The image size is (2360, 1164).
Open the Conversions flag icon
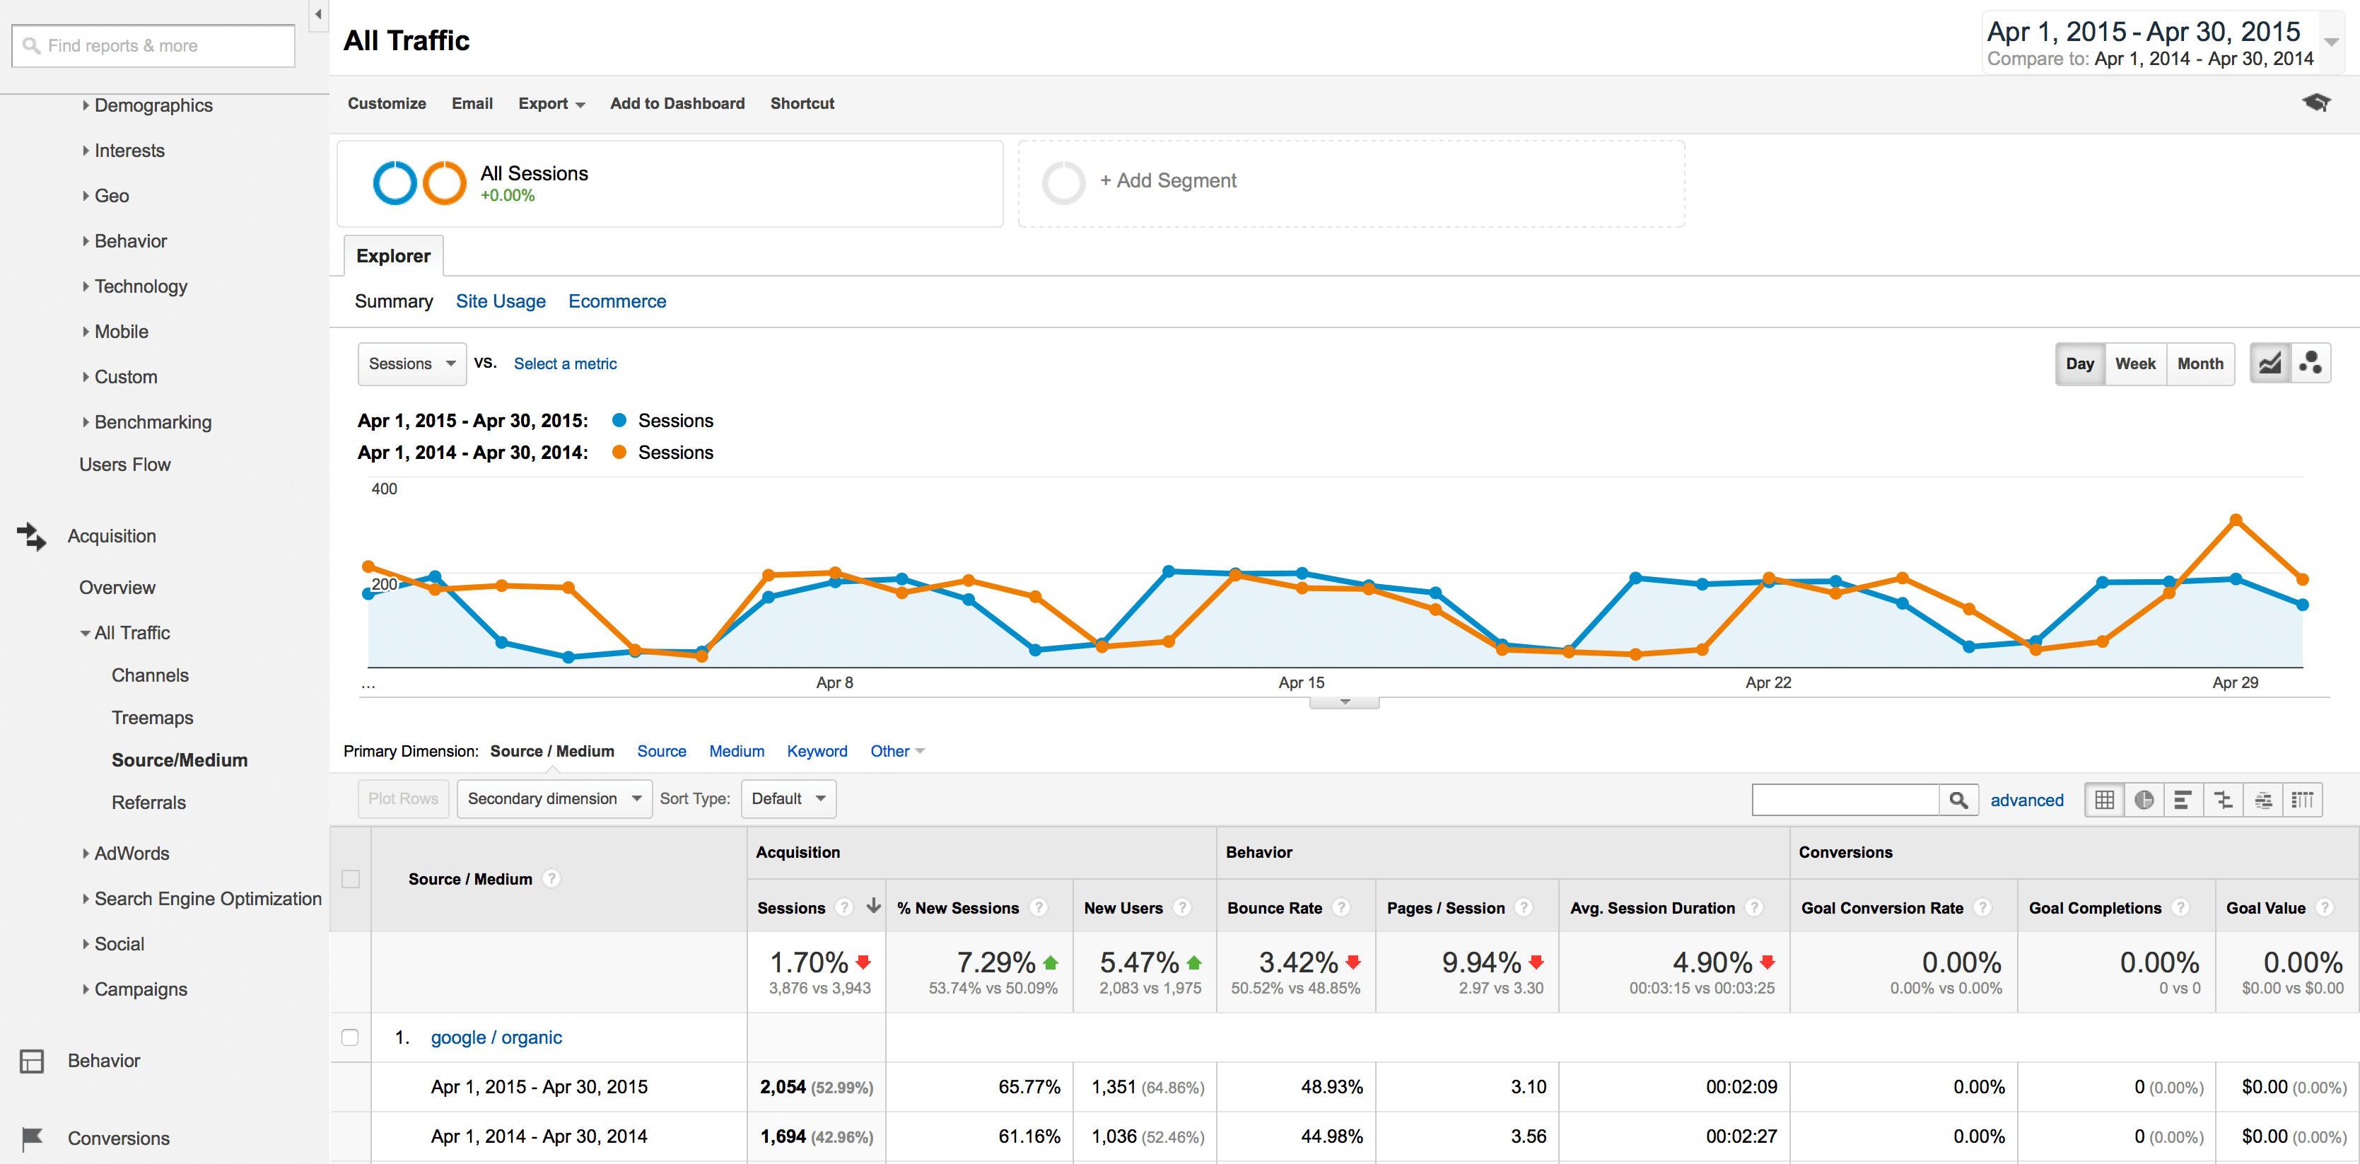[32, 1139]
